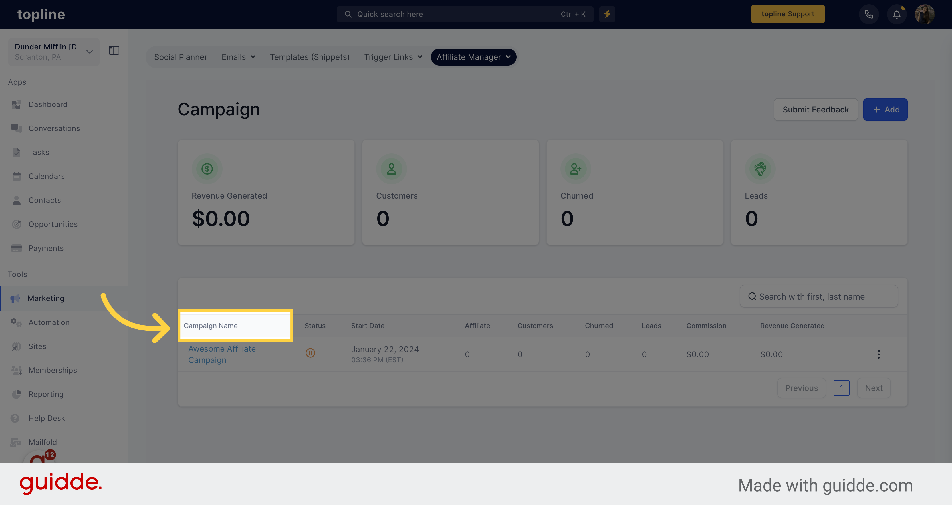Click the Revenue Generated column header
This screenshot has height=505, width=952.
pyautogui.click(x=792, y=326)
